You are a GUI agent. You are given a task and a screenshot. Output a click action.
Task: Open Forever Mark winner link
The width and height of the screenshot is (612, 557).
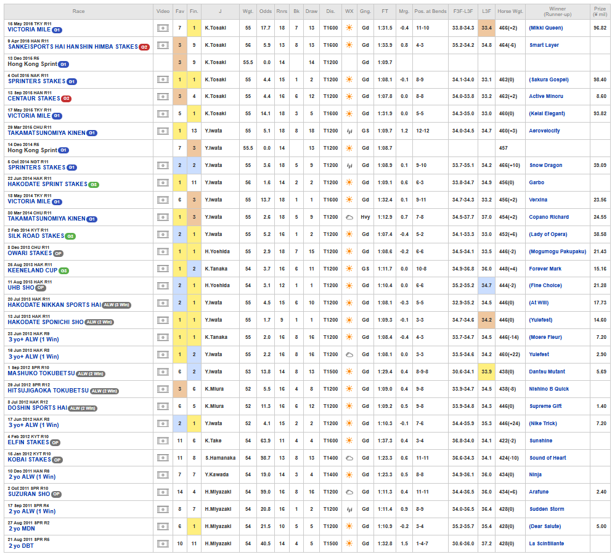[x=545, y=269]
